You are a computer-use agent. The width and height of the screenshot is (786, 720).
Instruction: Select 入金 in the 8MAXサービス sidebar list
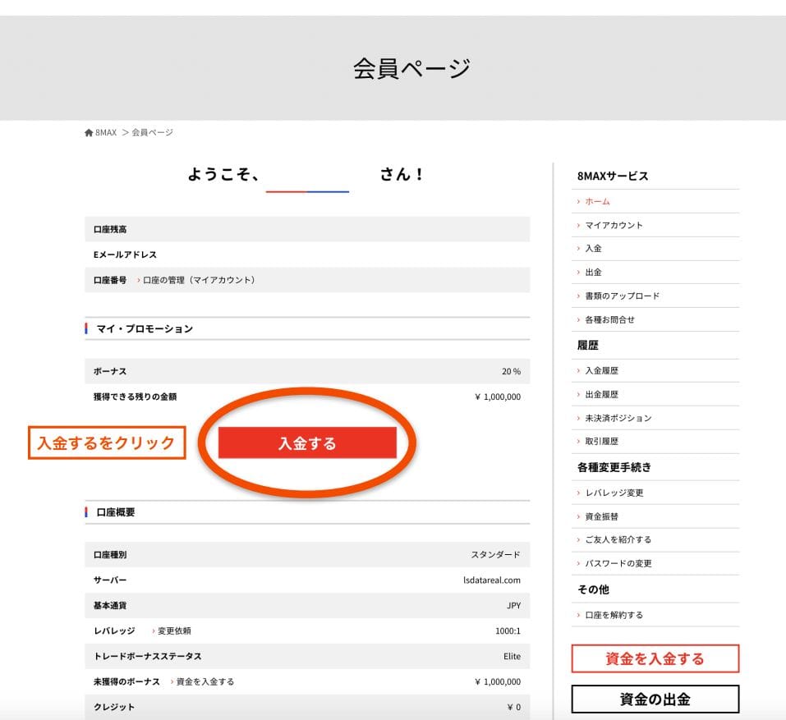pos(593,249)
